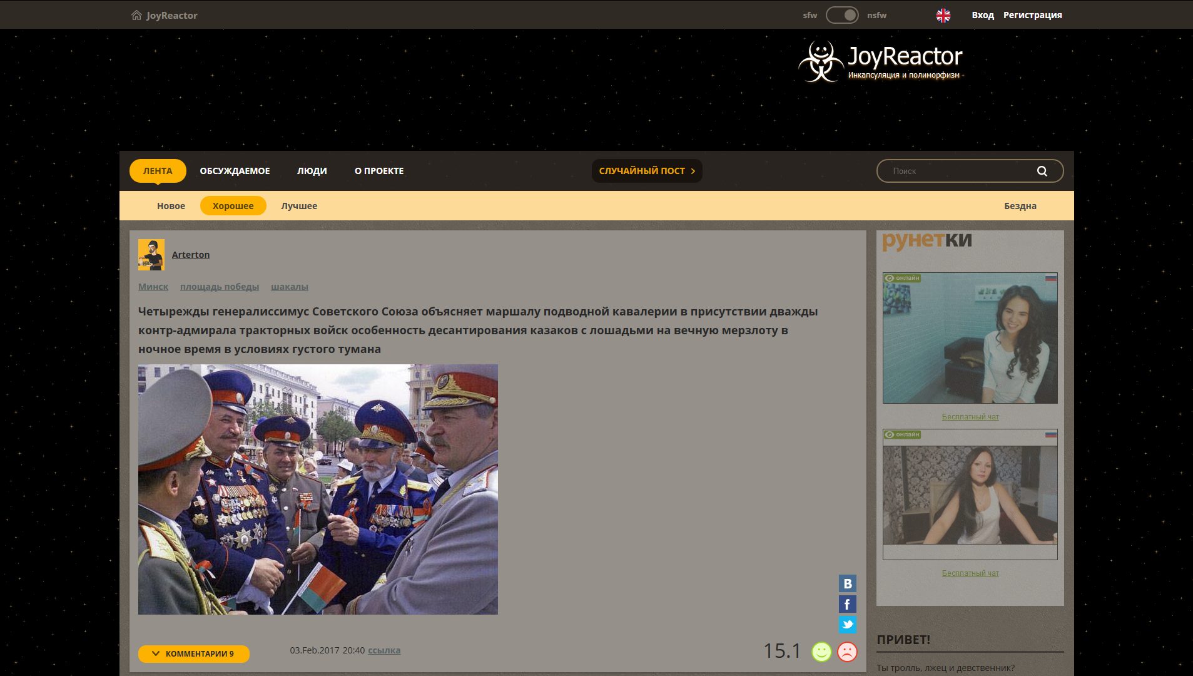Click the Регистрация link
Viewport: 1193px width, 676px height.
(1033, 15)
